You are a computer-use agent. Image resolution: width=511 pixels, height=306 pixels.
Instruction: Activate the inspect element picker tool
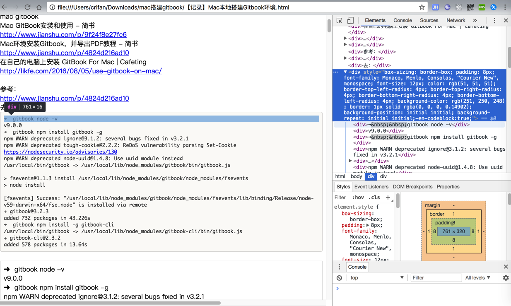tap(339, 20)
